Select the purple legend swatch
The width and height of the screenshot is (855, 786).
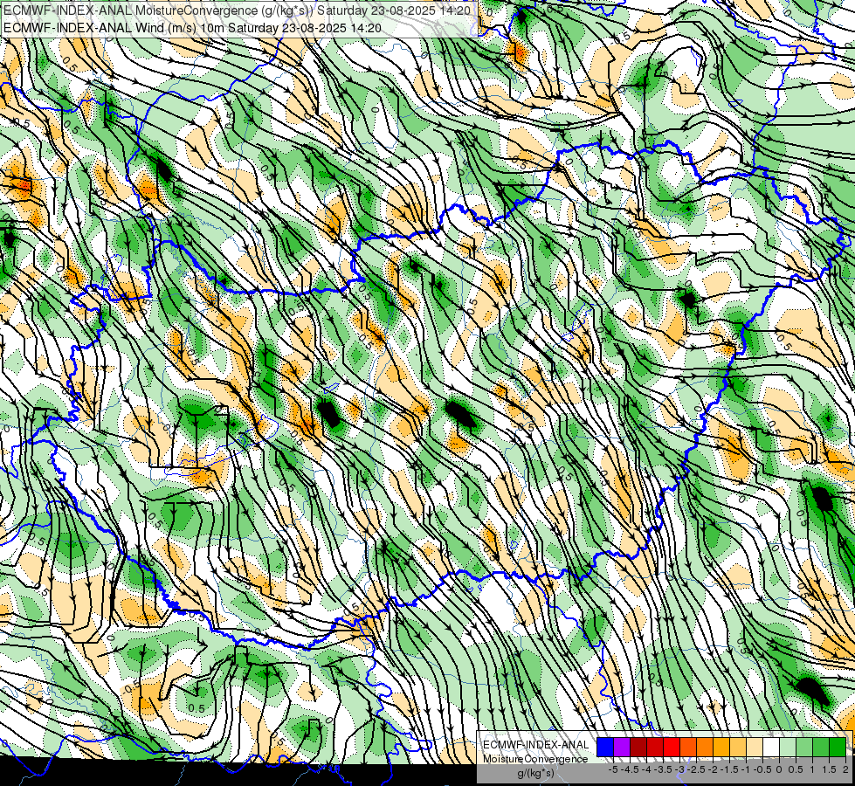(622, 748)
